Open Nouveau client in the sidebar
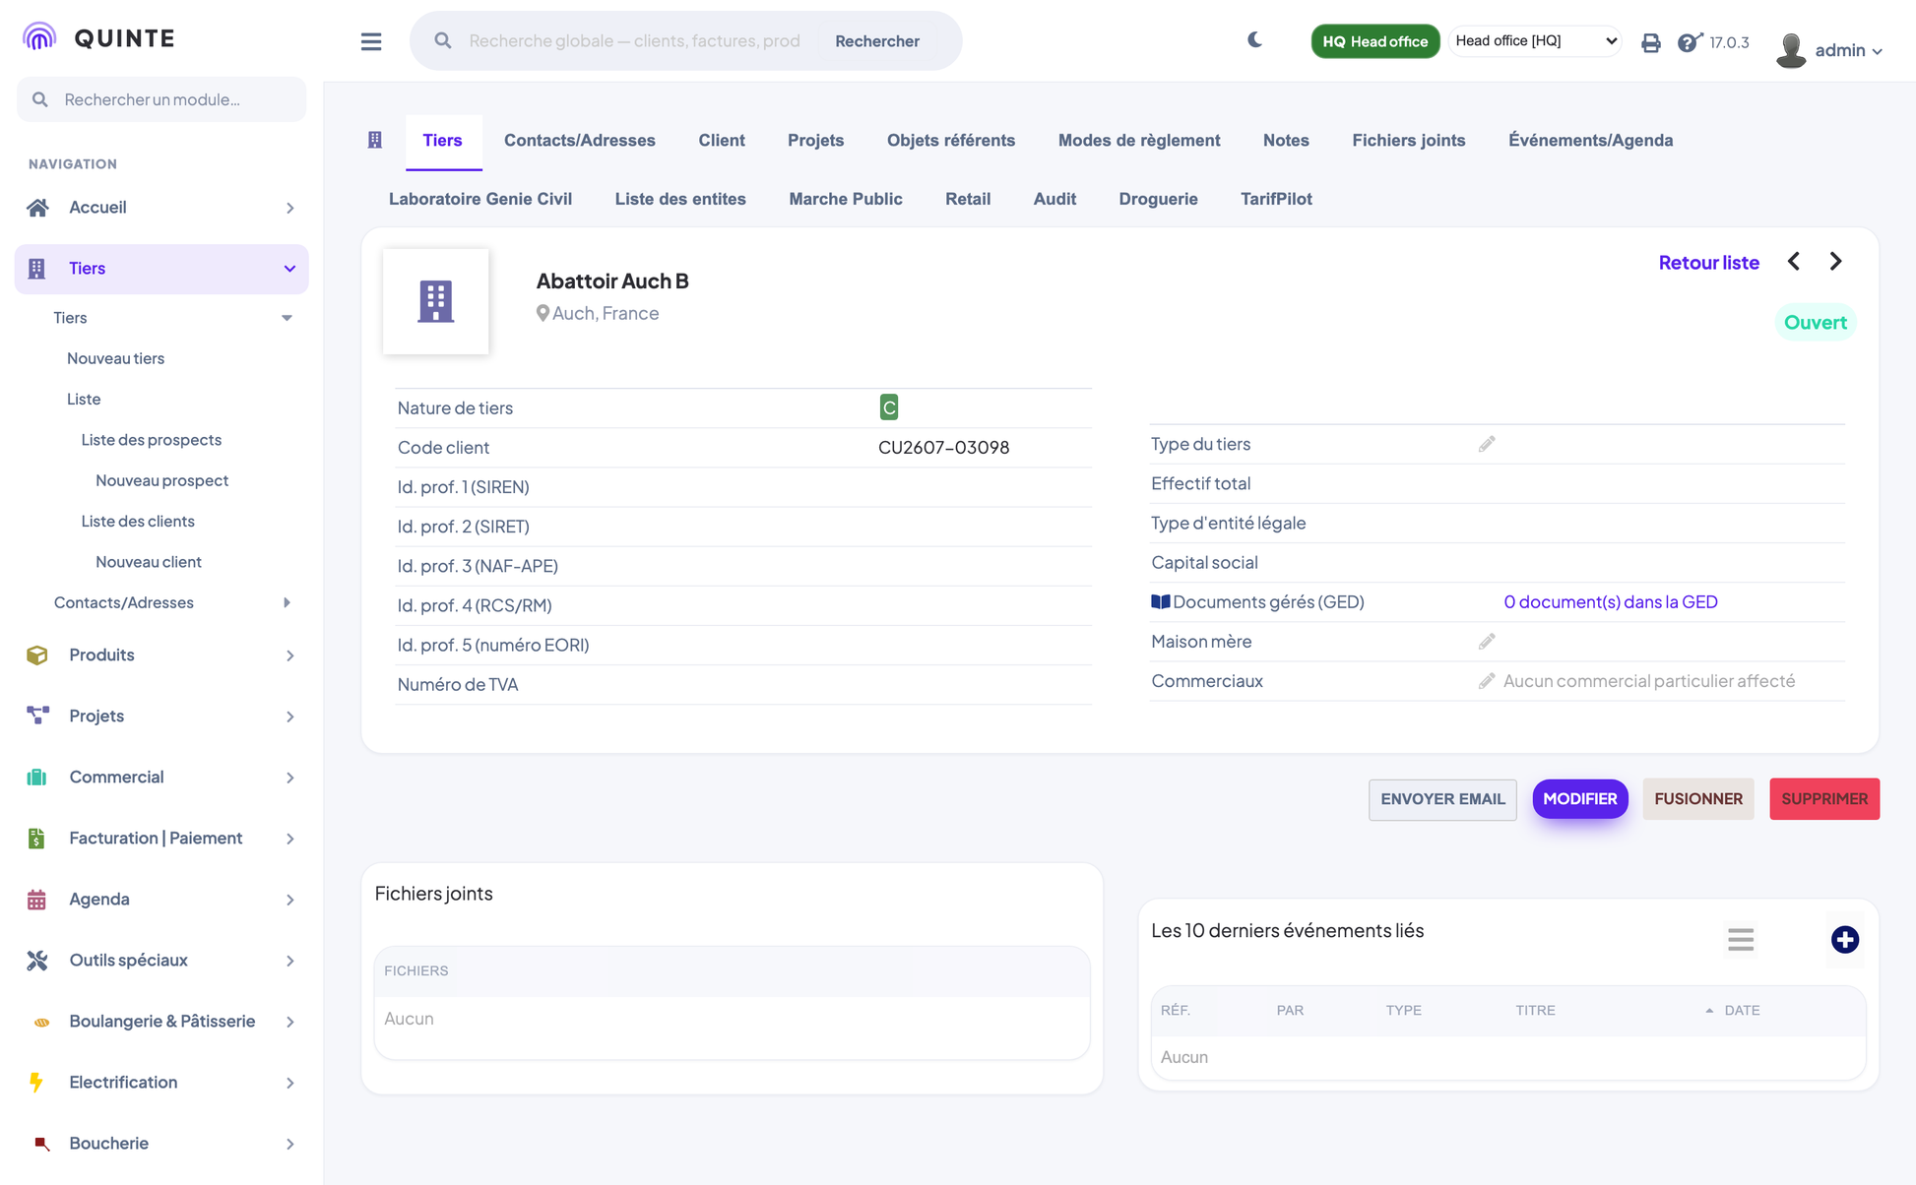 149,562
